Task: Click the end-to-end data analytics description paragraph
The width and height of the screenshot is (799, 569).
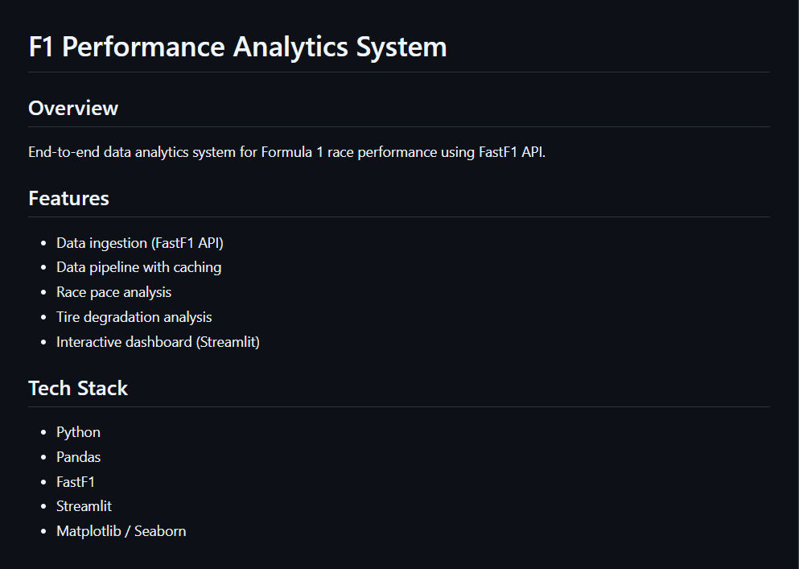Action: 286,152
